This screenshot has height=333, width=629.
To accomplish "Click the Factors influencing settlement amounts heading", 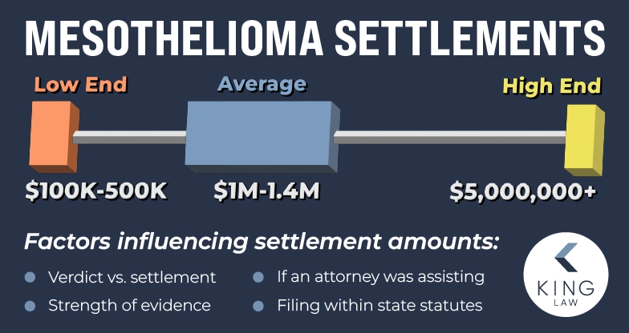I will [x=262, y=242].
